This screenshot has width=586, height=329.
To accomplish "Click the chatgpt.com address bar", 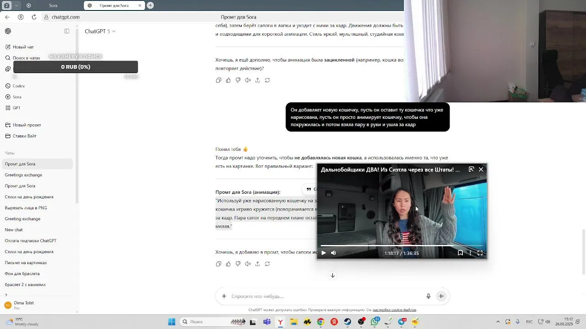I will (x=65, y=17).
